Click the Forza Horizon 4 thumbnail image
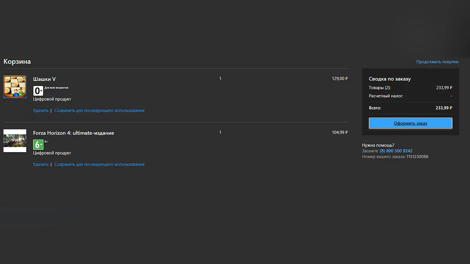 tap(15, 141)
